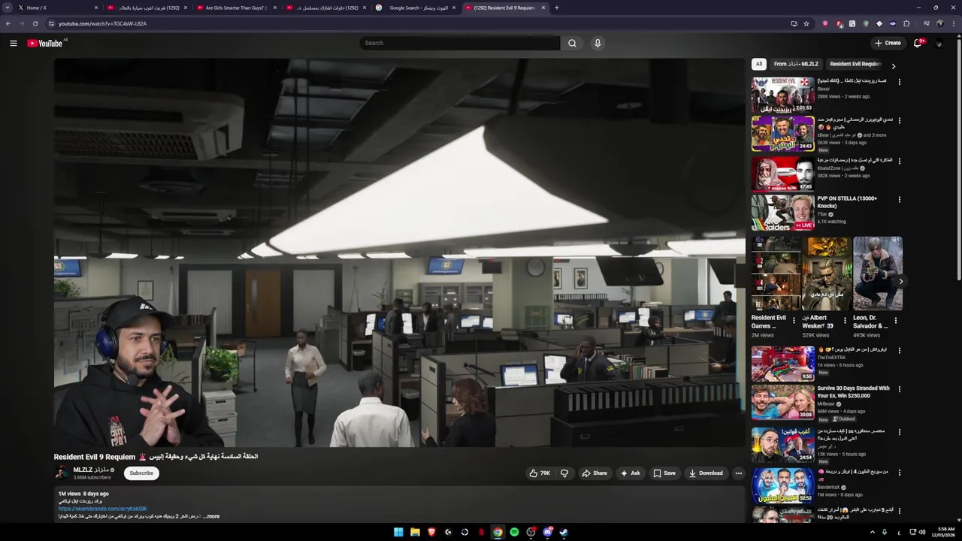962x541 pixels.
Task: Open a new browser tab
Action: coord(556,8)
